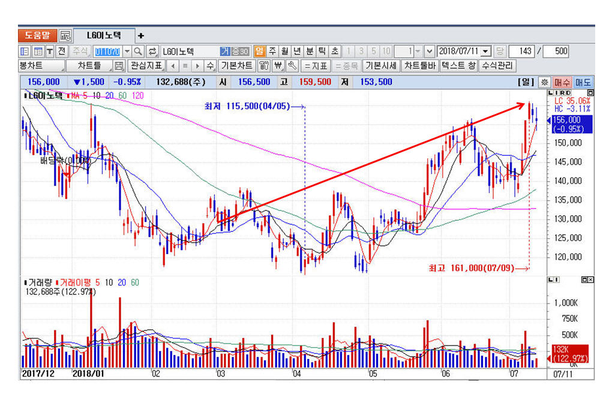The height and width of the screenshot is (404, 615).
Task: Close the volume panel with X
Action: pos(589,280)
